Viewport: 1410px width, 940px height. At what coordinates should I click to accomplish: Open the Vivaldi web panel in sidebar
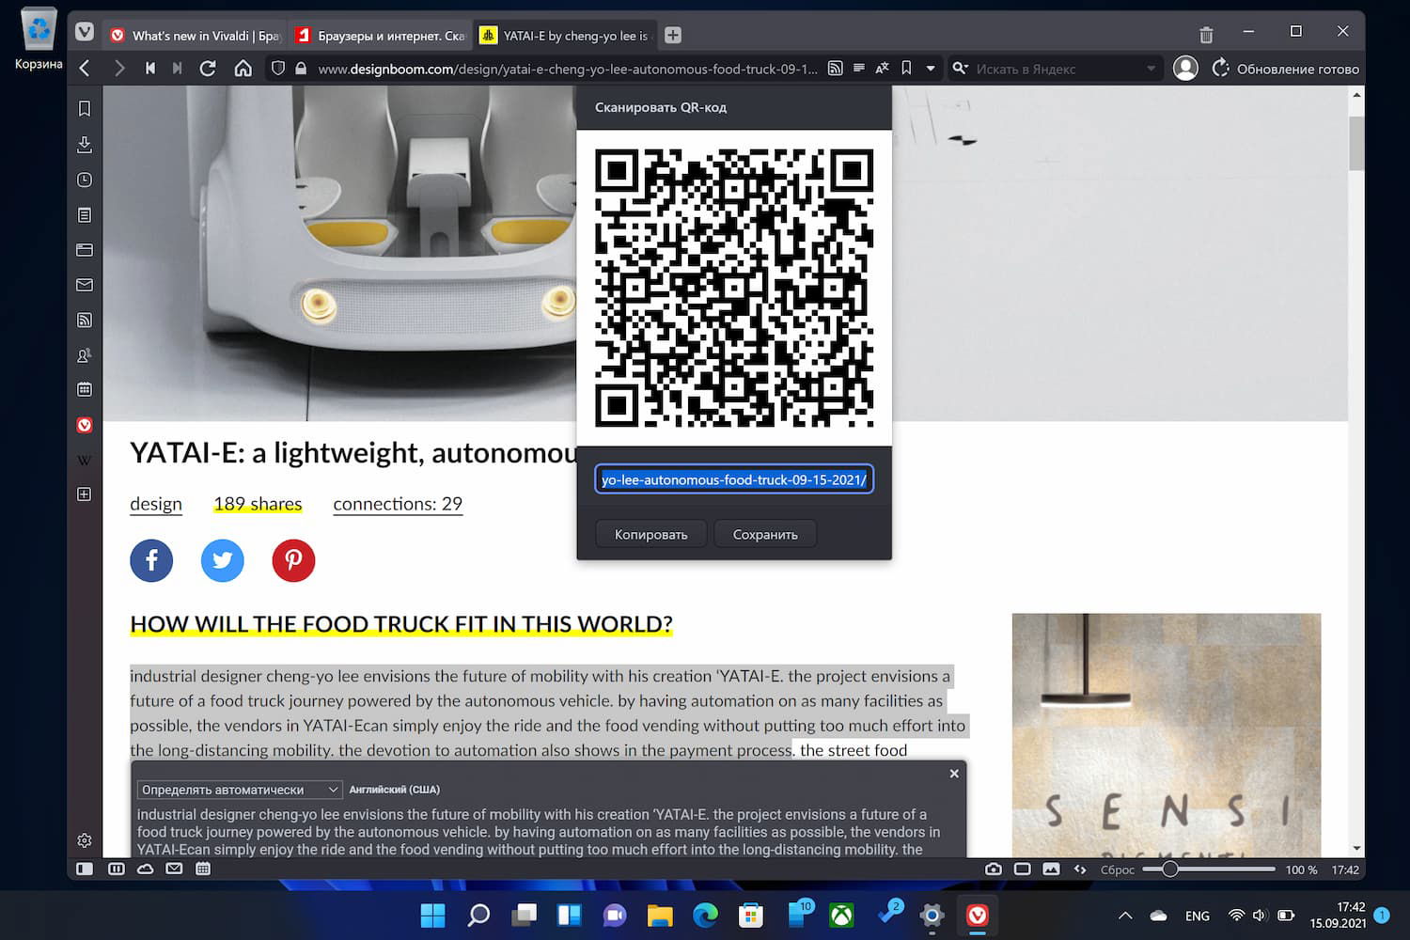tap(85, 425)
